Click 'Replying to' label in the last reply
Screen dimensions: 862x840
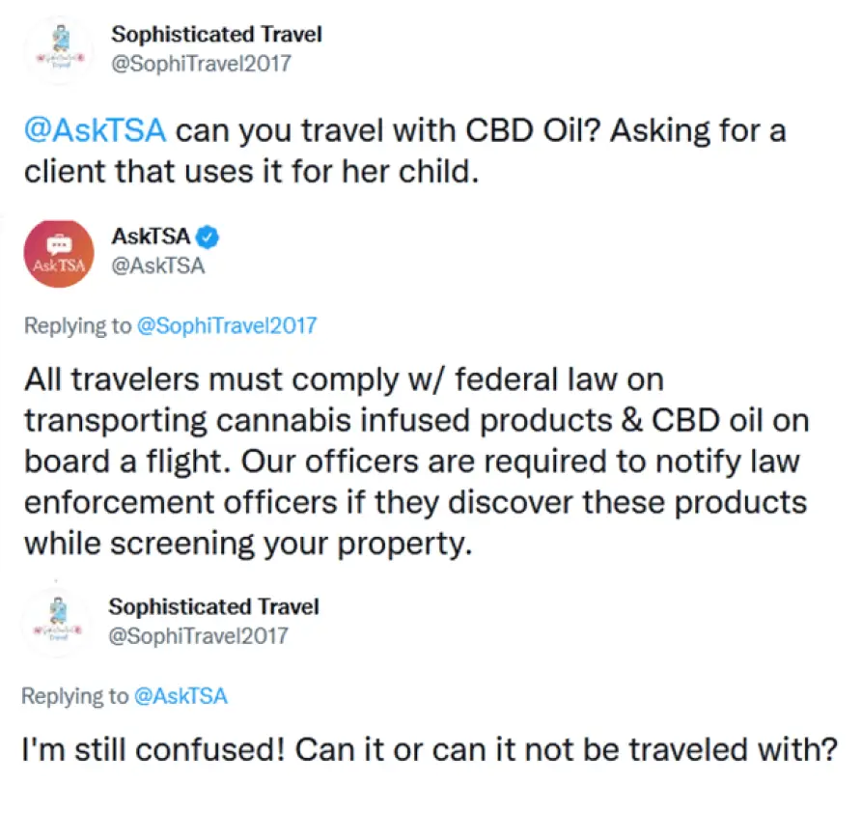point(74,695)
